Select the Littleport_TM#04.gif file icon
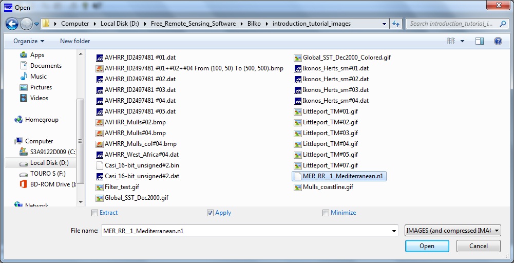Image resolution: width=514 pixels, height=263 pixels. 298,144
